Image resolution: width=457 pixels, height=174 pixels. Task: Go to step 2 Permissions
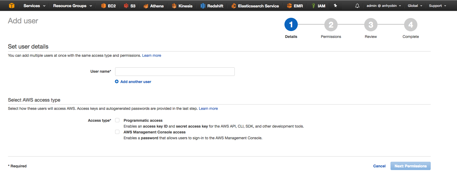click(331, 25)
